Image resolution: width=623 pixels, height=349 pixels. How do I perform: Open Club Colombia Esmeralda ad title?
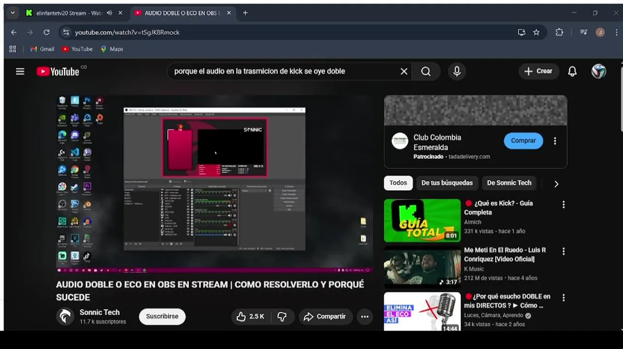[437, 143]
